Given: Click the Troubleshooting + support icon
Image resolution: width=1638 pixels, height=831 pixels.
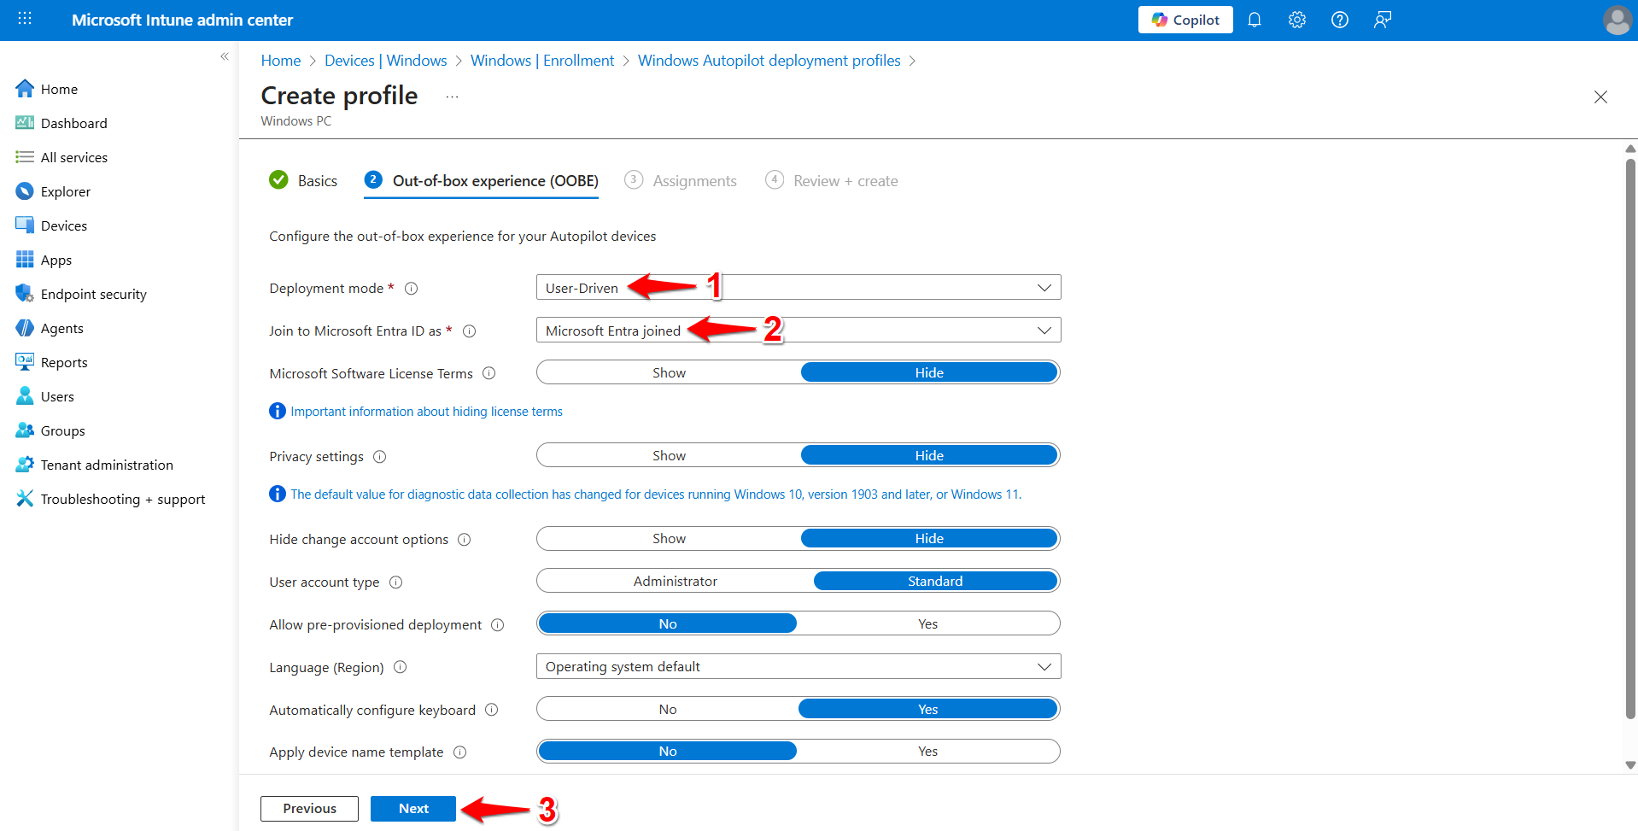Looking at the screenshot, I should tap(25, 499).
